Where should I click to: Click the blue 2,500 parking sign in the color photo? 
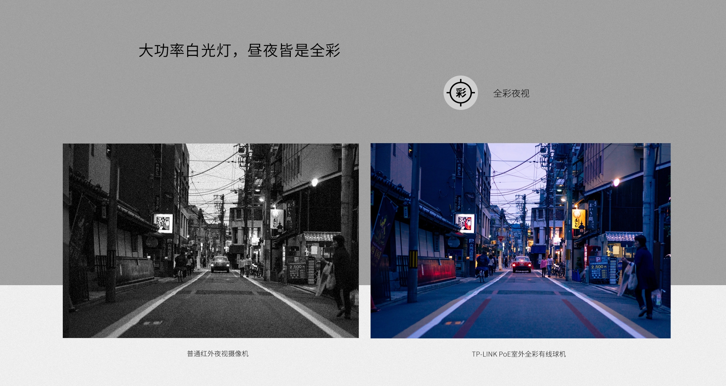click(599, 269)
